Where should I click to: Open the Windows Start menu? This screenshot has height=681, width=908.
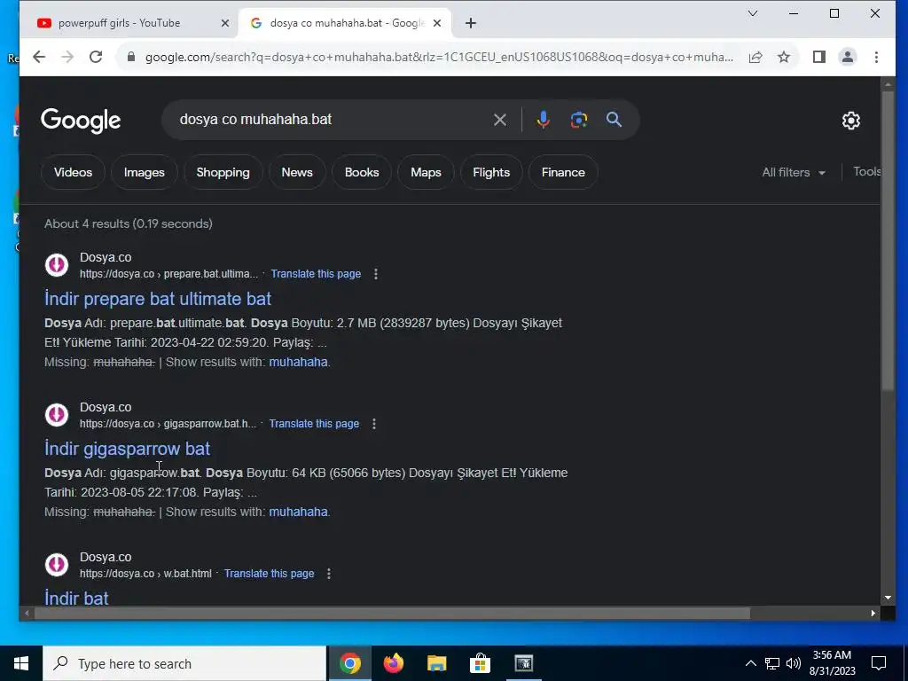[21, 663]
